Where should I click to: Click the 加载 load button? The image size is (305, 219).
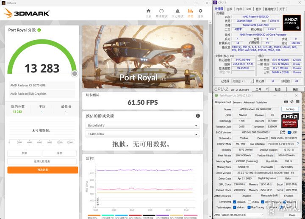(x=24, y=153)
